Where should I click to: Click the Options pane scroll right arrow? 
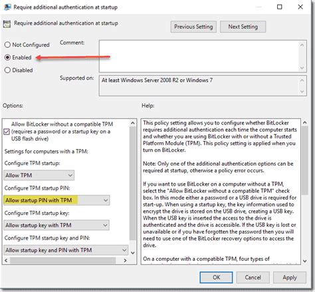click(125, 260)
